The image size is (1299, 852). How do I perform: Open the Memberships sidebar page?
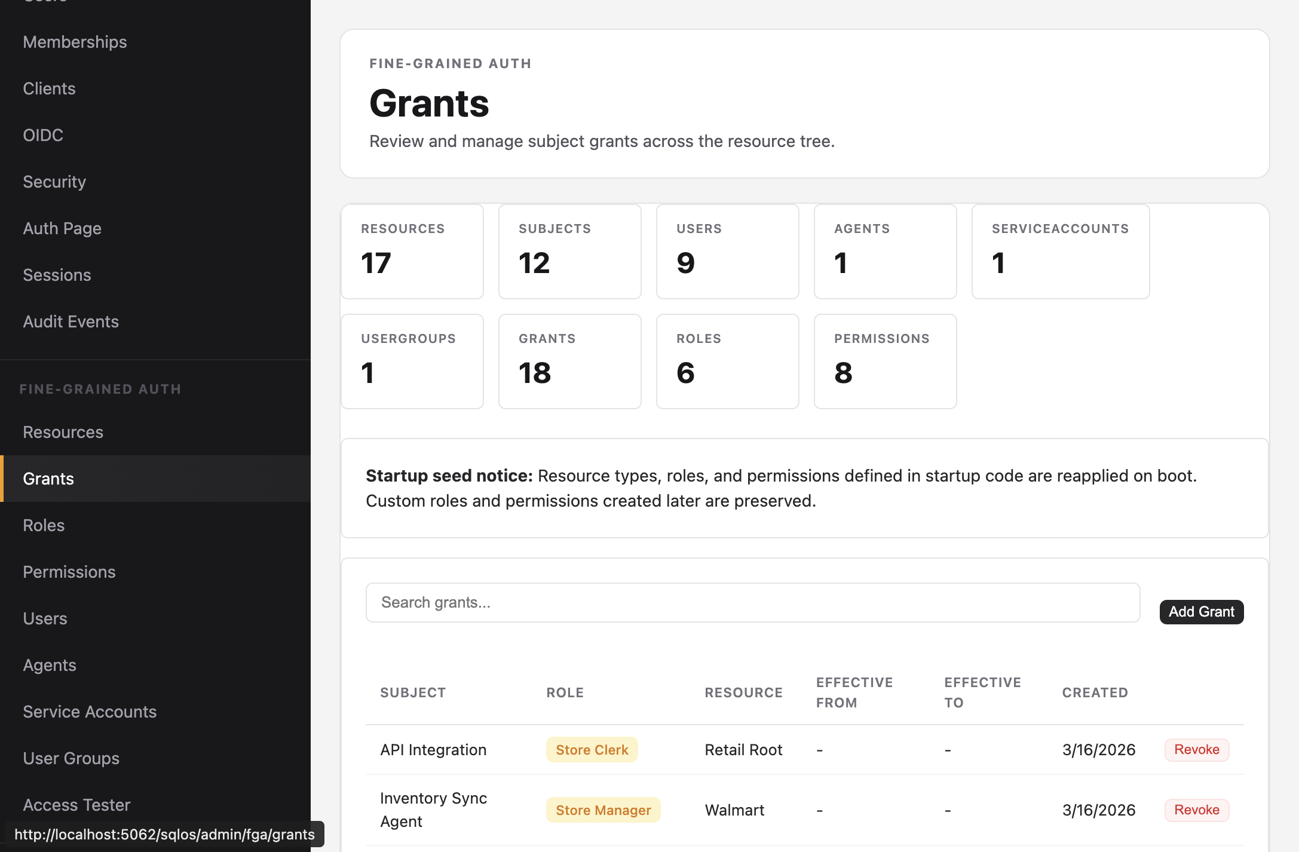(x=75, y=42)
